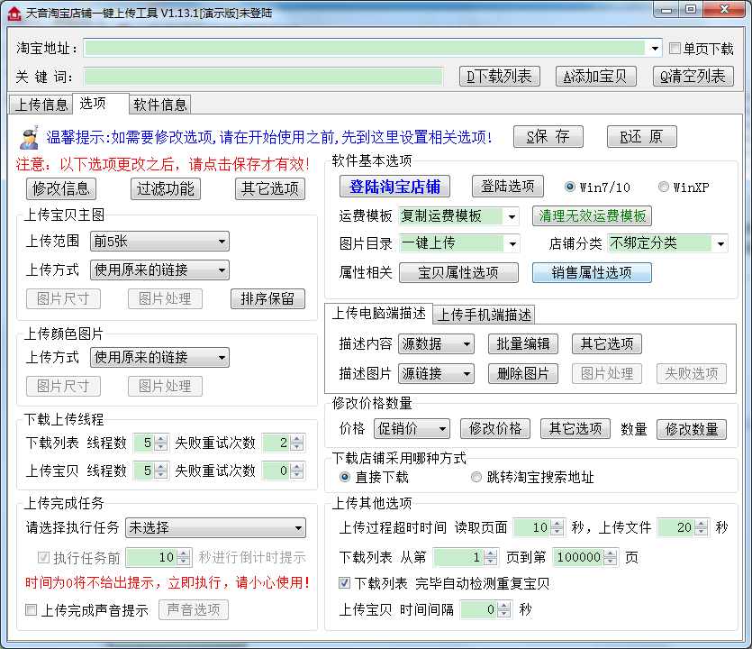Choose 跳转淘宝搜索地址 radio option
Screen dimensions: 752x649
click(x=476, y=477)
